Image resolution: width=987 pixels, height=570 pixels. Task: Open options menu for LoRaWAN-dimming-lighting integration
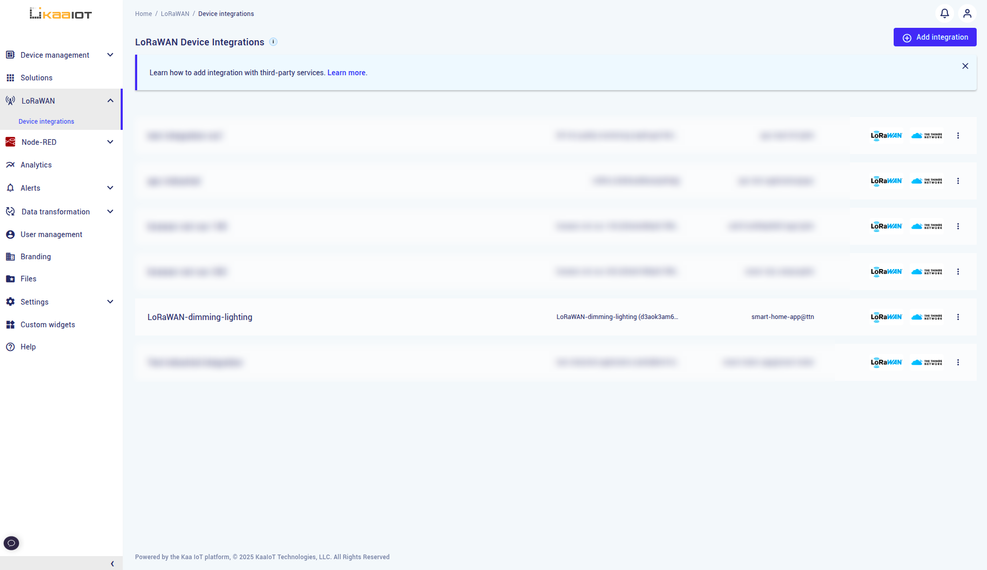click(x=958, y=317)
